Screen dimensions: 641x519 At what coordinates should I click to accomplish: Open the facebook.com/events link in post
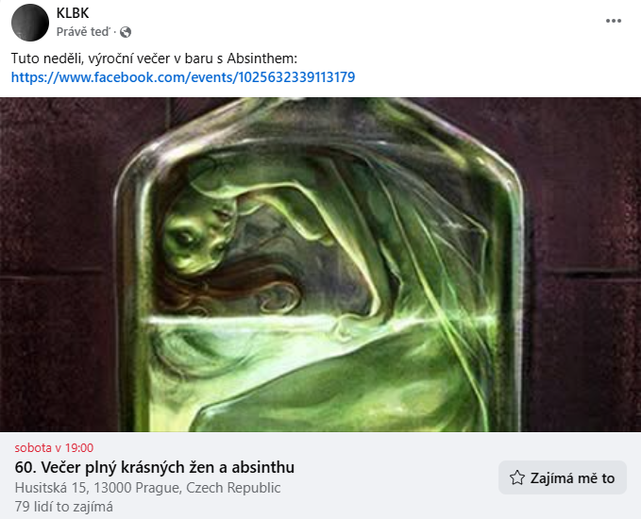click(183, 77)
